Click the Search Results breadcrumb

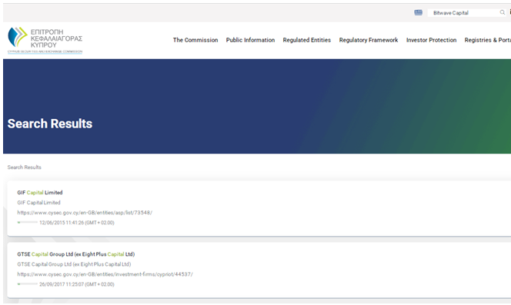(25, 167)
